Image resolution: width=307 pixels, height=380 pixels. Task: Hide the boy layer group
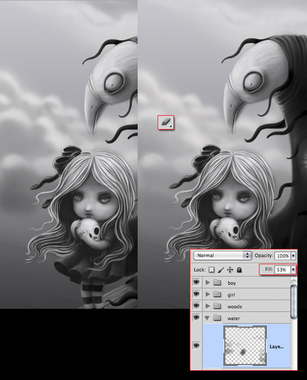[196, 282]
